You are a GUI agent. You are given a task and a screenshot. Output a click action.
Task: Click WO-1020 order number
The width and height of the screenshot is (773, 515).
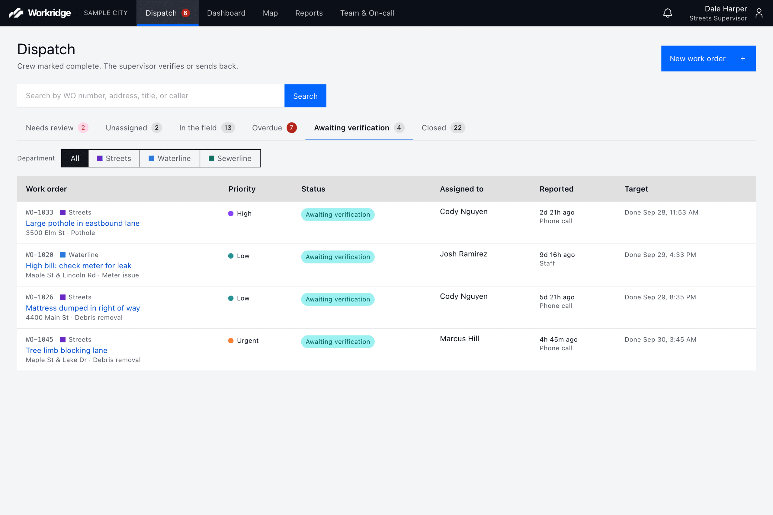point(40,255)
